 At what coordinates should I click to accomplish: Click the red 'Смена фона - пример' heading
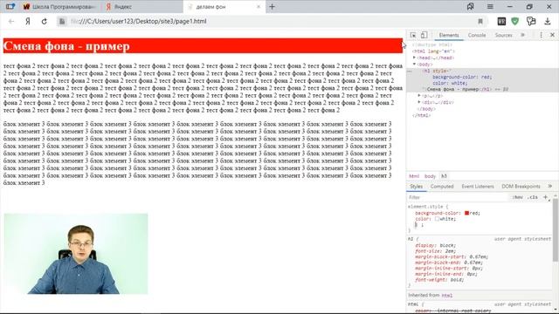203,46
